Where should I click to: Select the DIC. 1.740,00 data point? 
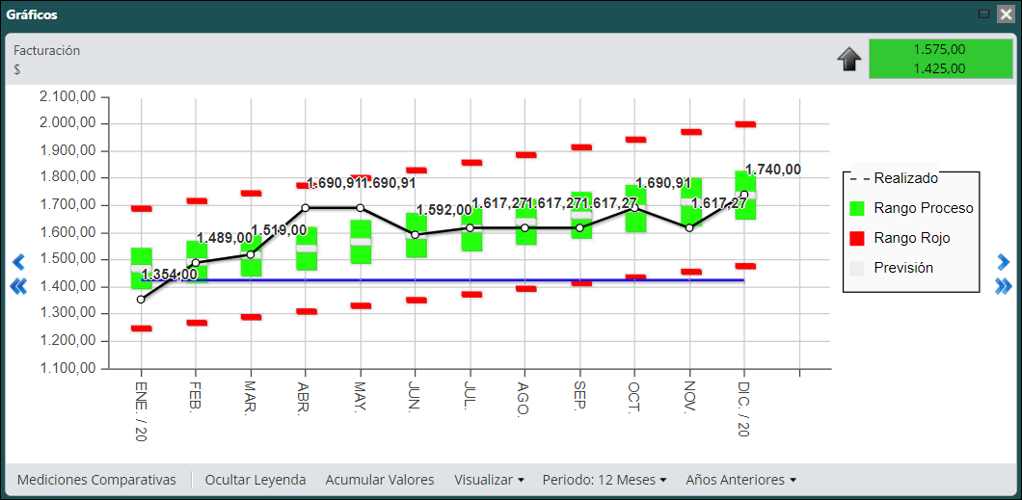[743, 194]
